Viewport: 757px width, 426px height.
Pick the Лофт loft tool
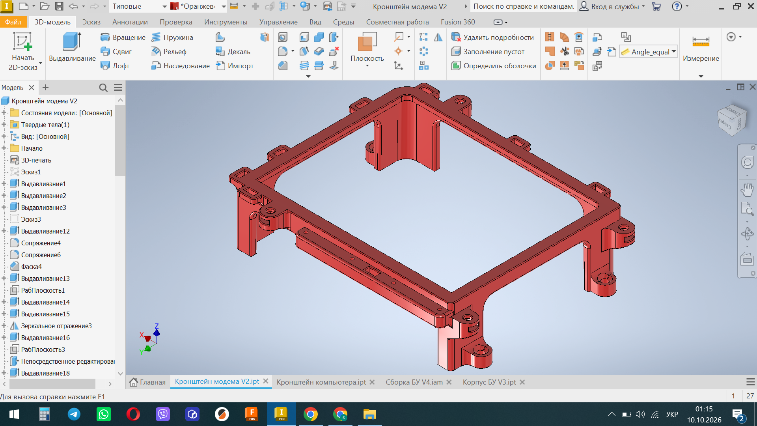(x=115, y=66)
